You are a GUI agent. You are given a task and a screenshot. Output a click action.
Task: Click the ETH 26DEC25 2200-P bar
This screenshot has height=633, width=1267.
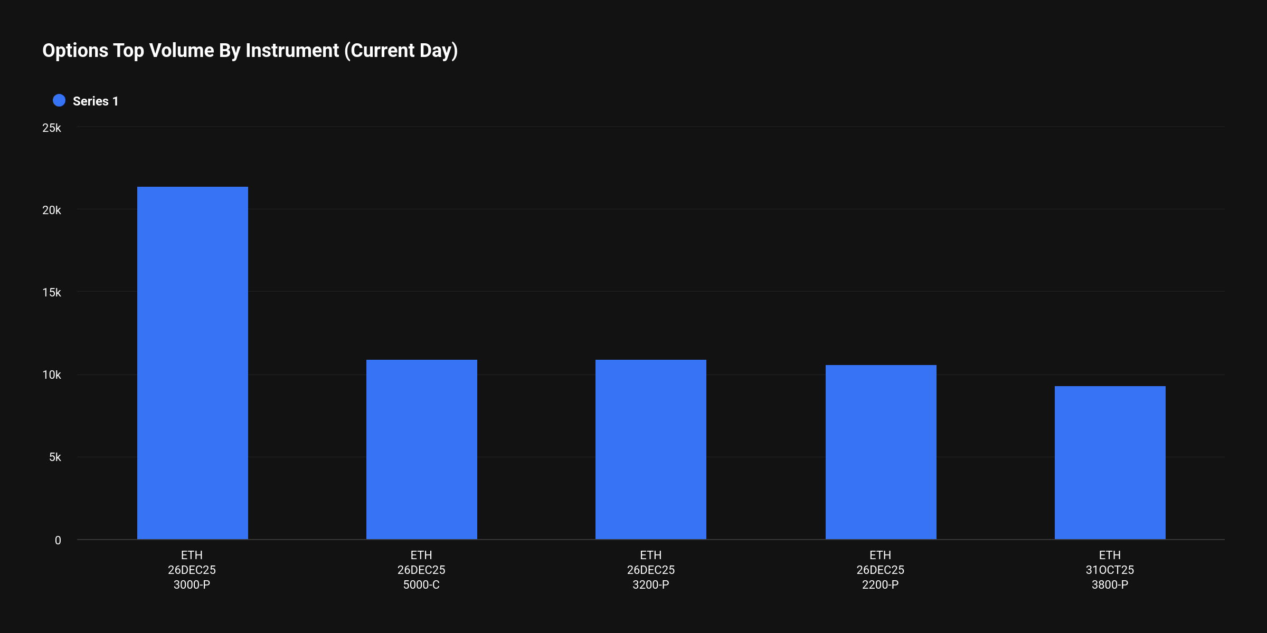[881, 452]
